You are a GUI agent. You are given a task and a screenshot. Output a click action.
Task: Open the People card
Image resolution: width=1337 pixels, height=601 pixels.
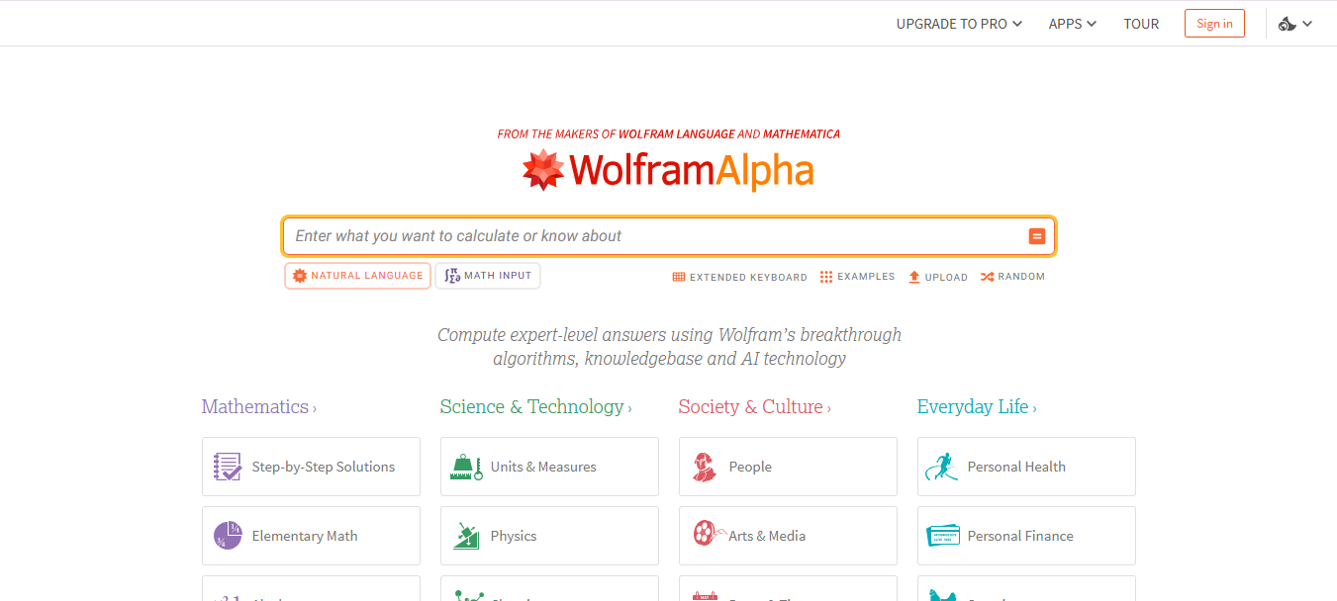[x=788, y=467]
